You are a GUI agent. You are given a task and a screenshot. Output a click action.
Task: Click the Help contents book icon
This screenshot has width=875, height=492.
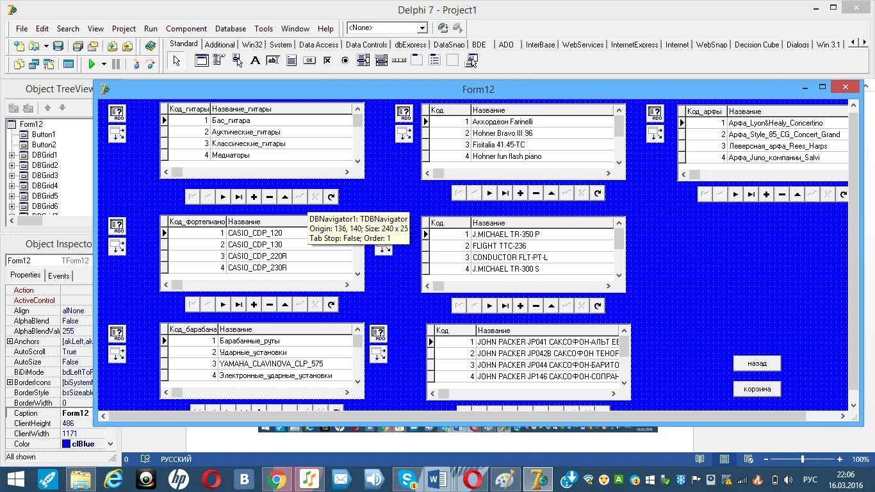click(x=151, y=46)
